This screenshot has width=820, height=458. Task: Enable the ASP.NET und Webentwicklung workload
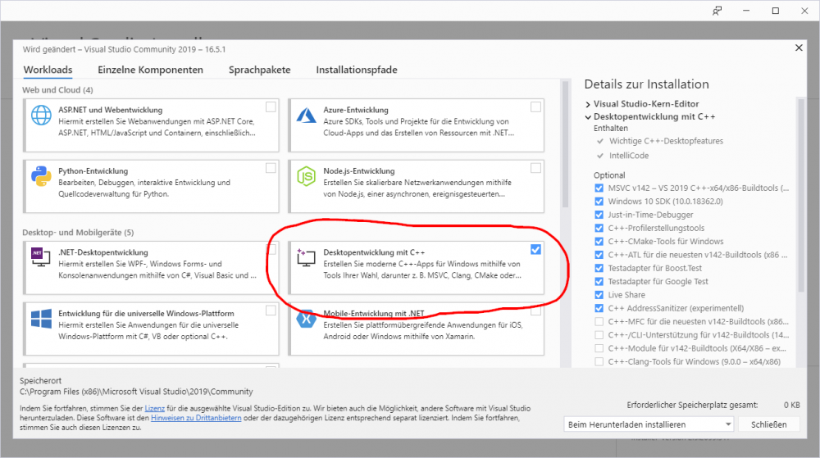click(x=271, y=107)
